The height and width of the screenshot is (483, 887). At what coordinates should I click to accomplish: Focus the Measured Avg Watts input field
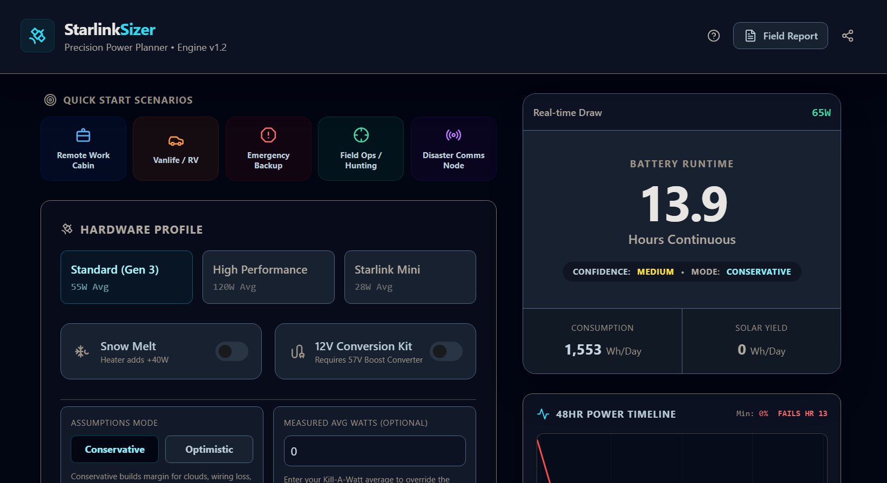[375, 451]
